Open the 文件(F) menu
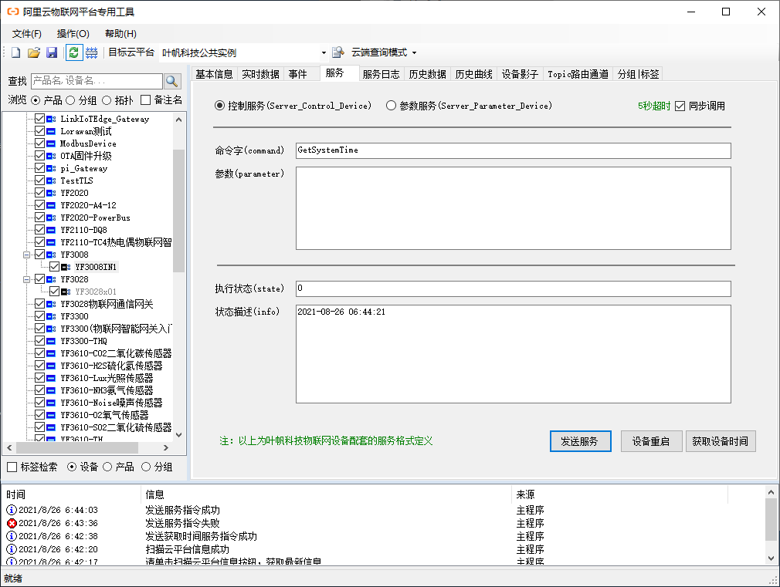The height and width of the screenshot is (587, 780). [x=27, y=34]
